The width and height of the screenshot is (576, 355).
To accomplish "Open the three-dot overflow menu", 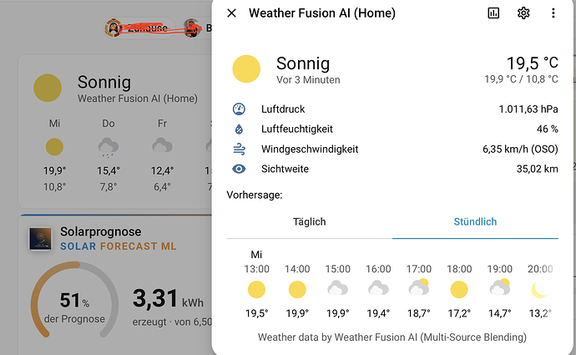I will pos(553,13).
